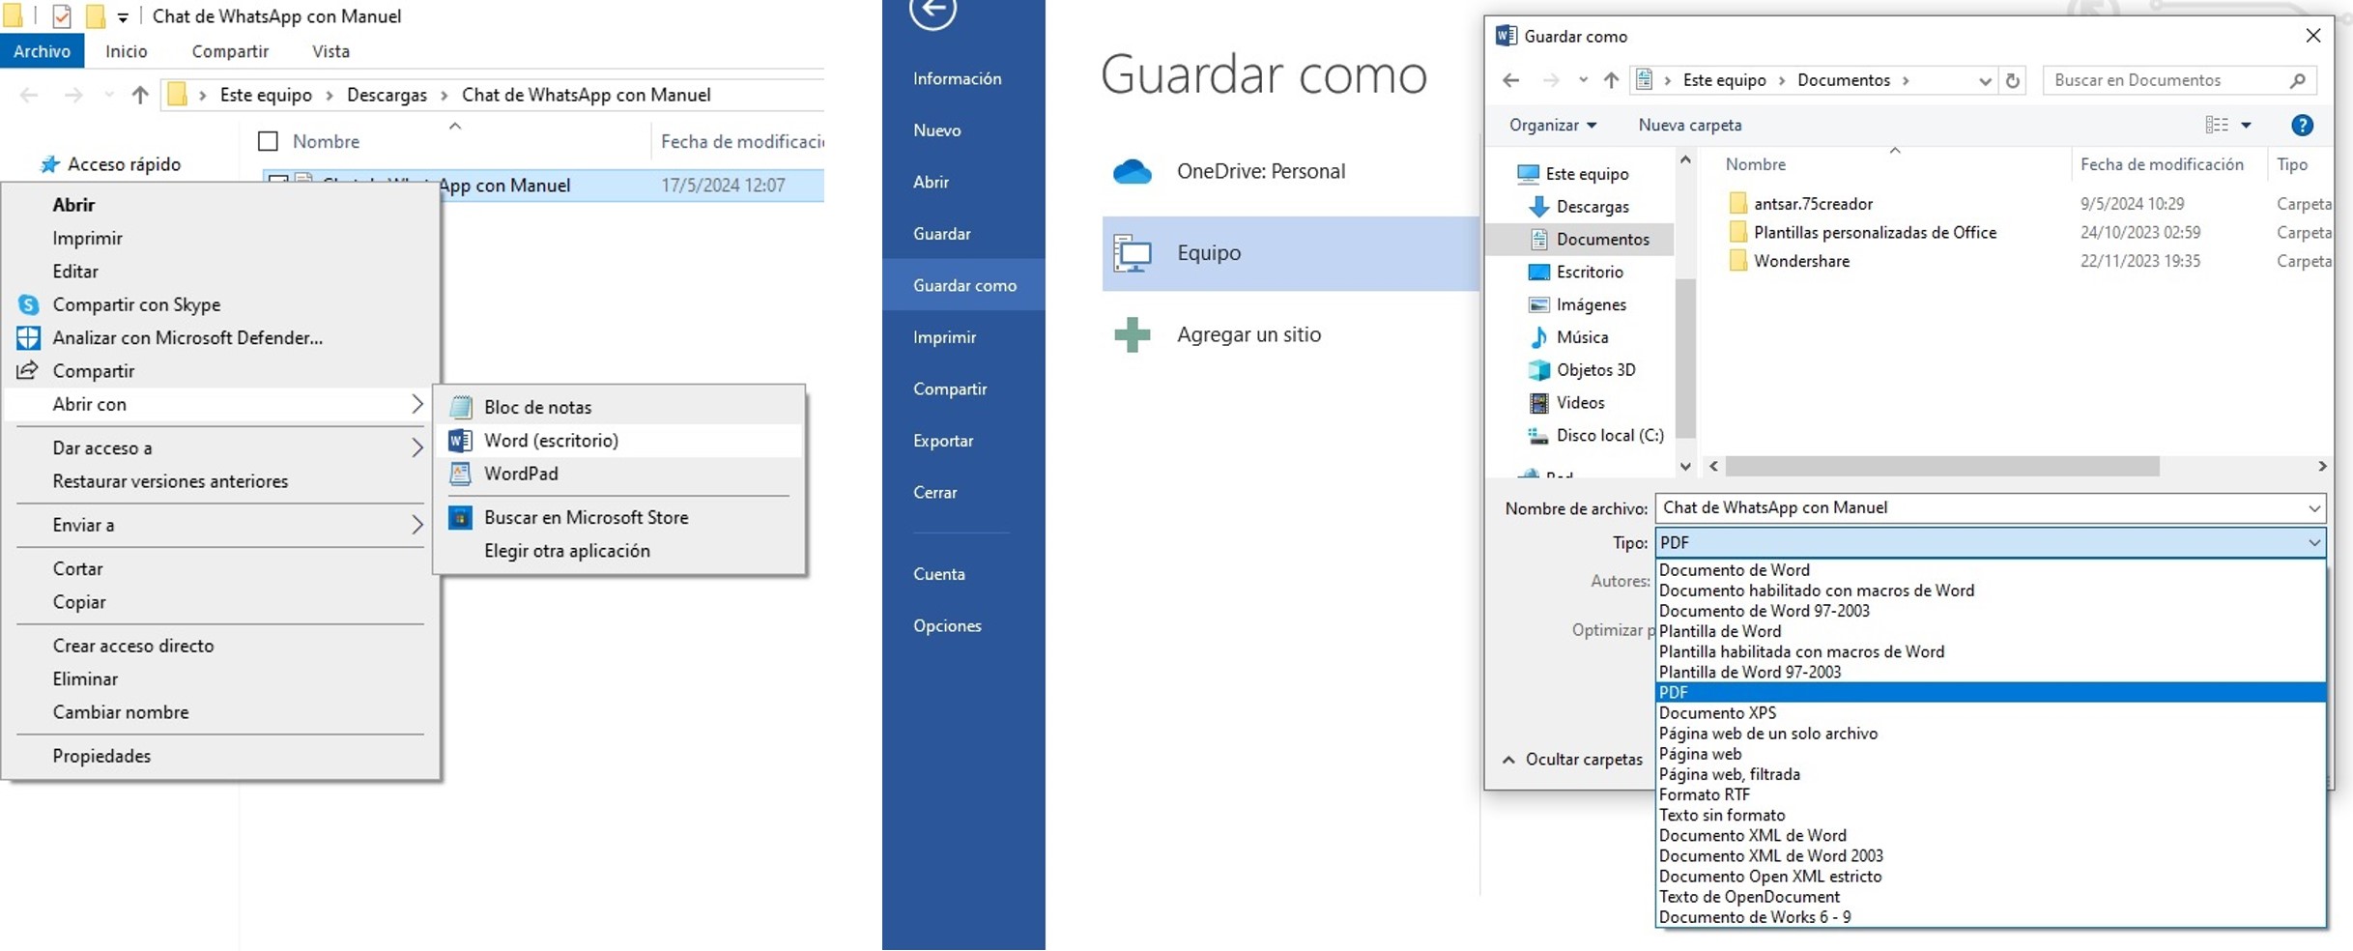This screenshot has height=951, width=2353.
Task: Click the folder tree vertical scrollbar
Action: pos(1685,358)
